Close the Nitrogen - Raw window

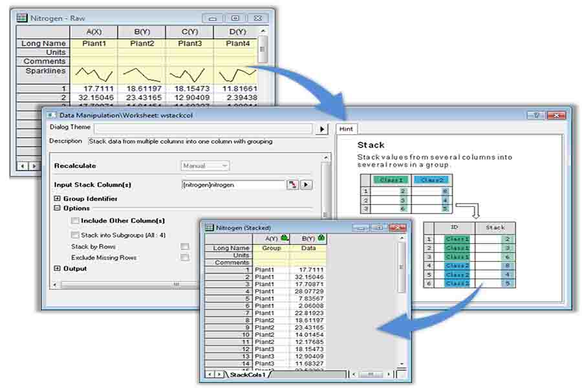point(257,18)
